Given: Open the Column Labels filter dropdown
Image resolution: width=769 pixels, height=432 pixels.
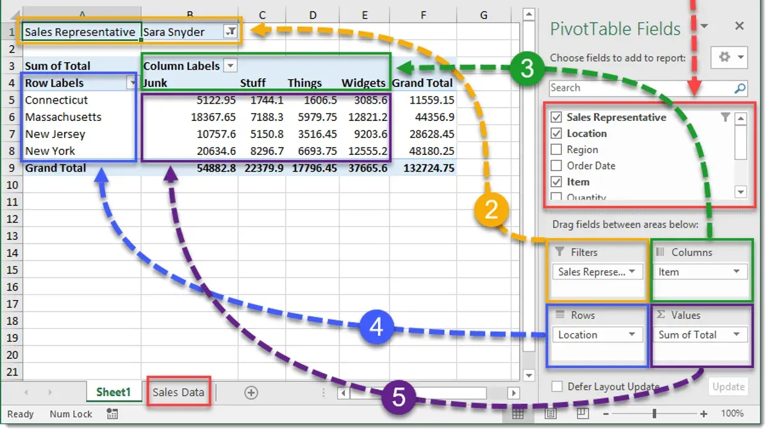Looking at the screenshot, I should (x=231, y=65).
